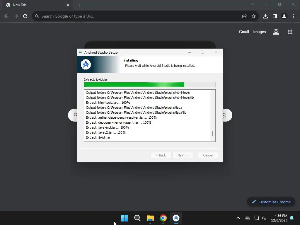Click Chrome forward arrow icon
This screenshot has height=225, width=300.
click(16, 16)
